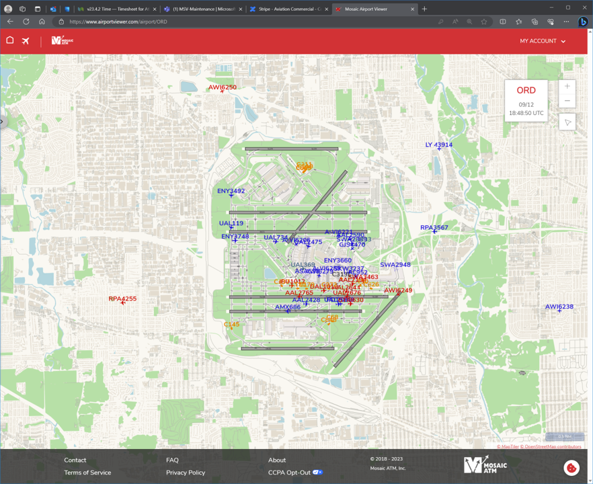Screen dimensions: 593x484
Task: Open the Terms of Service link
Action: pos(87,473)
